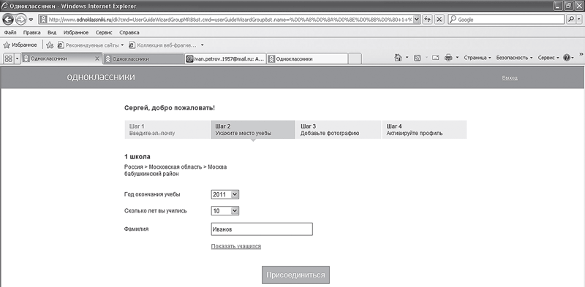Click the Google search magnifier button
This screenshot has height=287, width=585.
click(571, 20)
